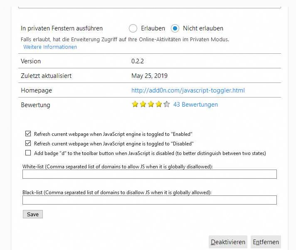The image size is (296, 250).
Task: Click the "Deaktivieren" button
Action: coord(228,242)
